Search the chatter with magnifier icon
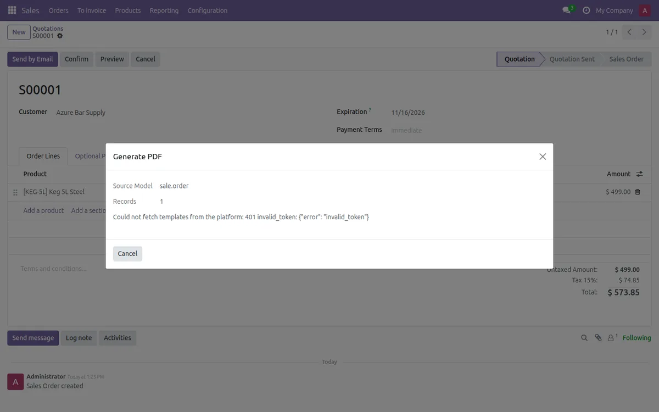Image resolution: width=659 pixels, height=412 pixels. click(584, 338)
